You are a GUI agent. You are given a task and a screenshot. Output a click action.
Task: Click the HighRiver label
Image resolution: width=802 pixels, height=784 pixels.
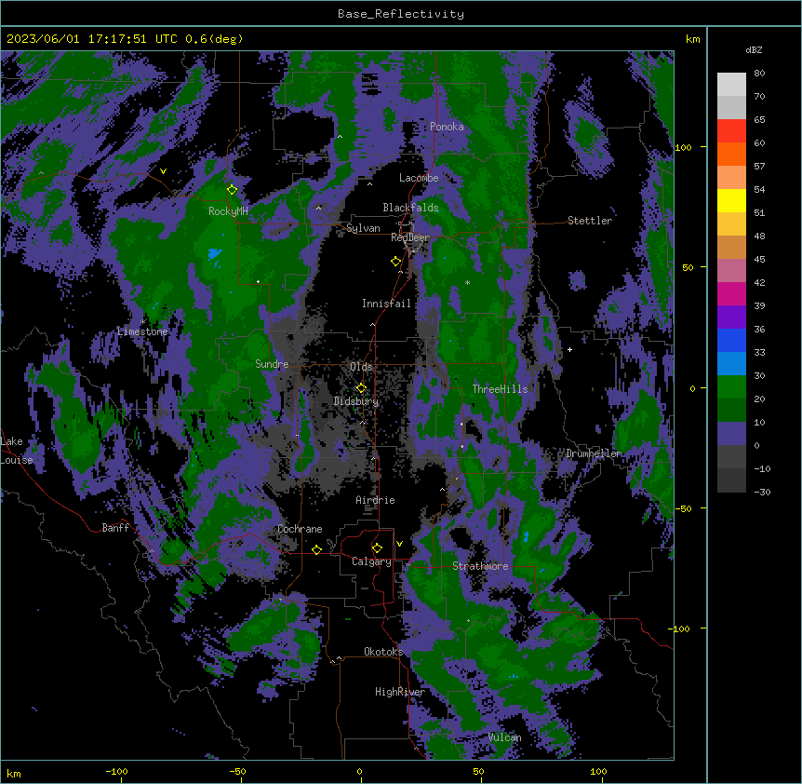point(400,692)
